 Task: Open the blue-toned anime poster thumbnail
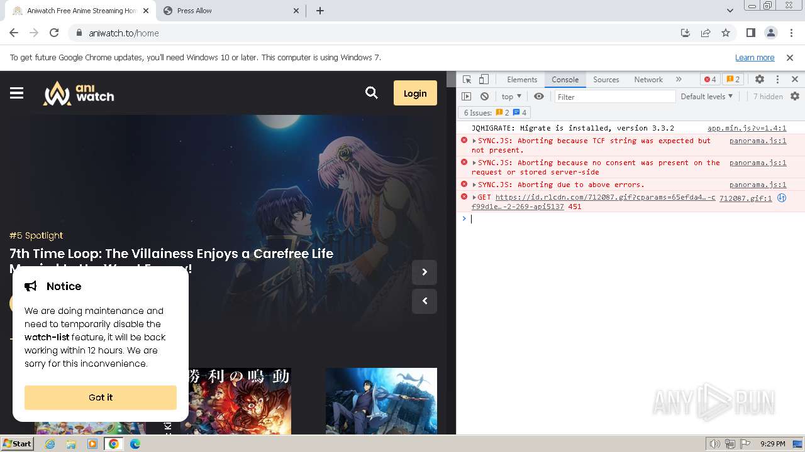[x=381, y=401]
